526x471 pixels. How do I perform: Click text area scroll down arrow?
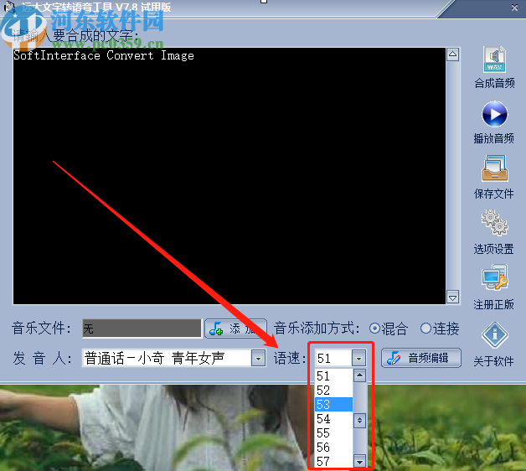click(453, 298)
